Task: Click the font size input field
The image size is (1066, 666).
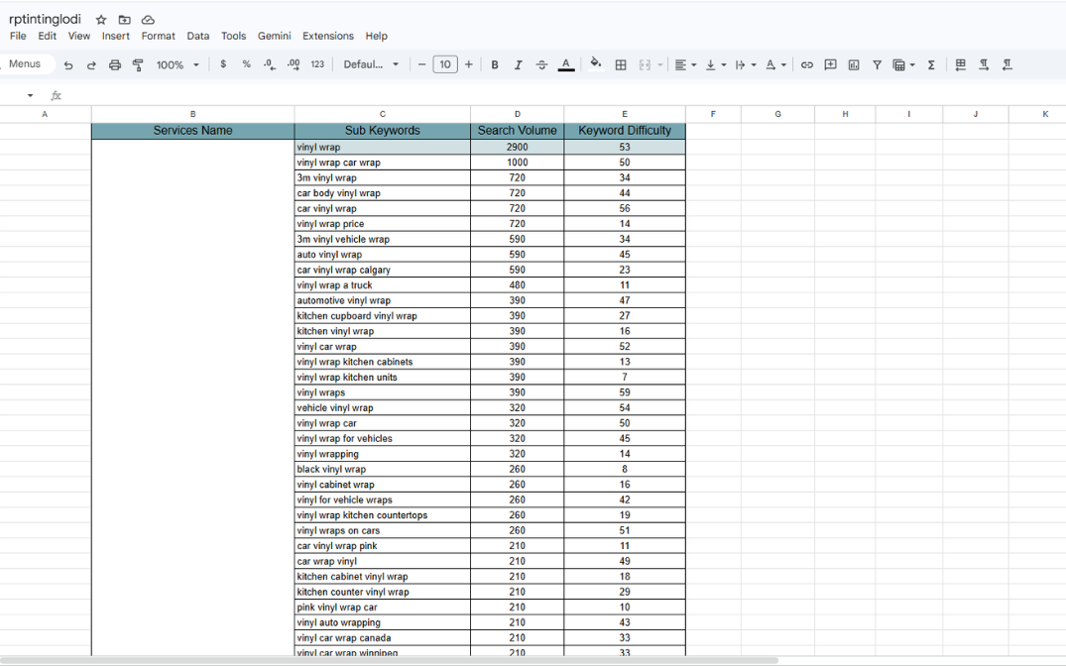Action: (x=445, y=65)
